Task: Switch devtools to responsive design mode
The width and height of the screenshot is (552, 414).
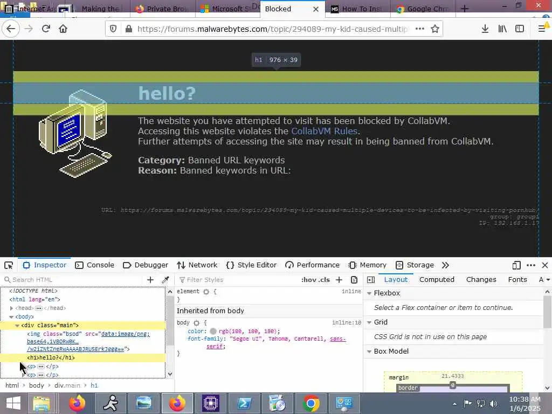Action: 516,265
